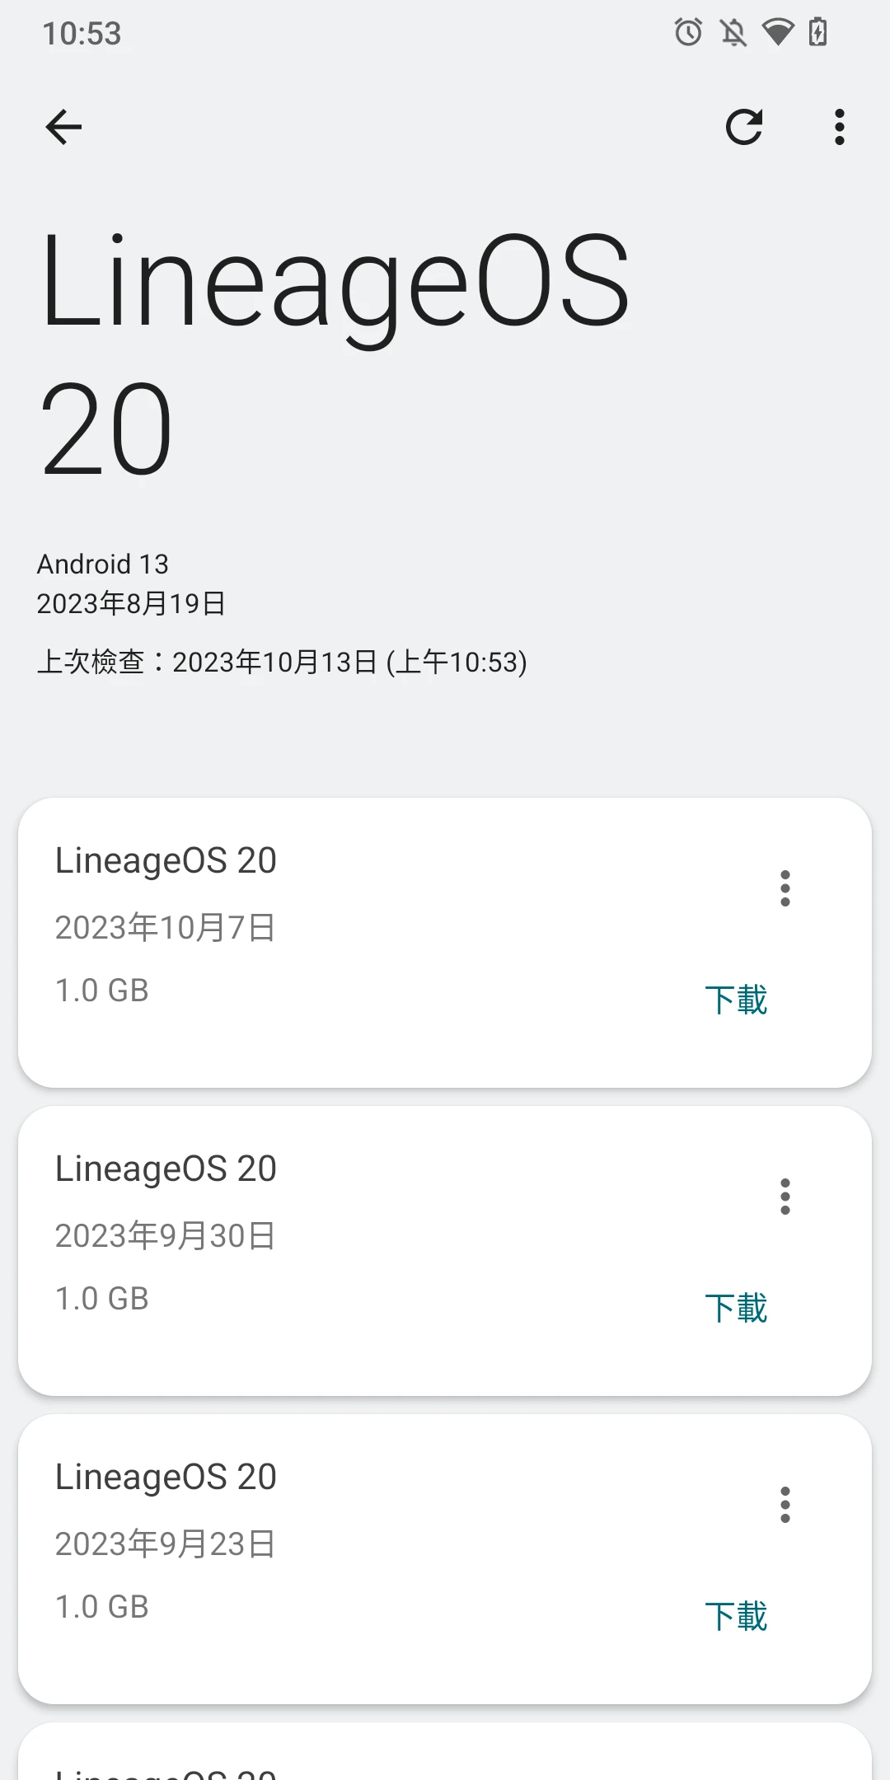Image resolution: width=890 pixels, height=1780 pixels.
Task: Tap the last checked (上次檢查) timestamp text
Action: (x=282, y=662)
